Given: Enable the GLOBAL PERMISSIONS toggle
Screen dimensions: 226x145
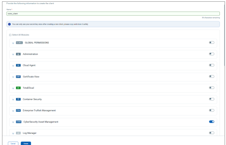Looking at the screenshot, I should (212, 42).
